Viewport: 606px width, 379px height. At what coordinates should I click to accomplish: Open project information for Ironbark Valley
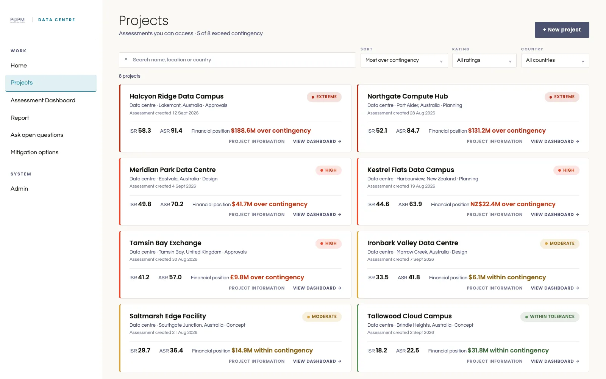tap(494, 288)
